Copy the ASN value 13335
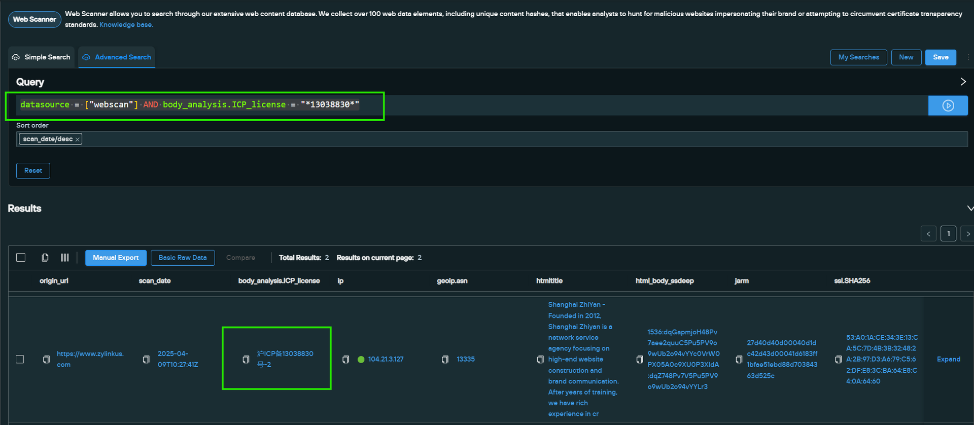 tap(445, 359)
